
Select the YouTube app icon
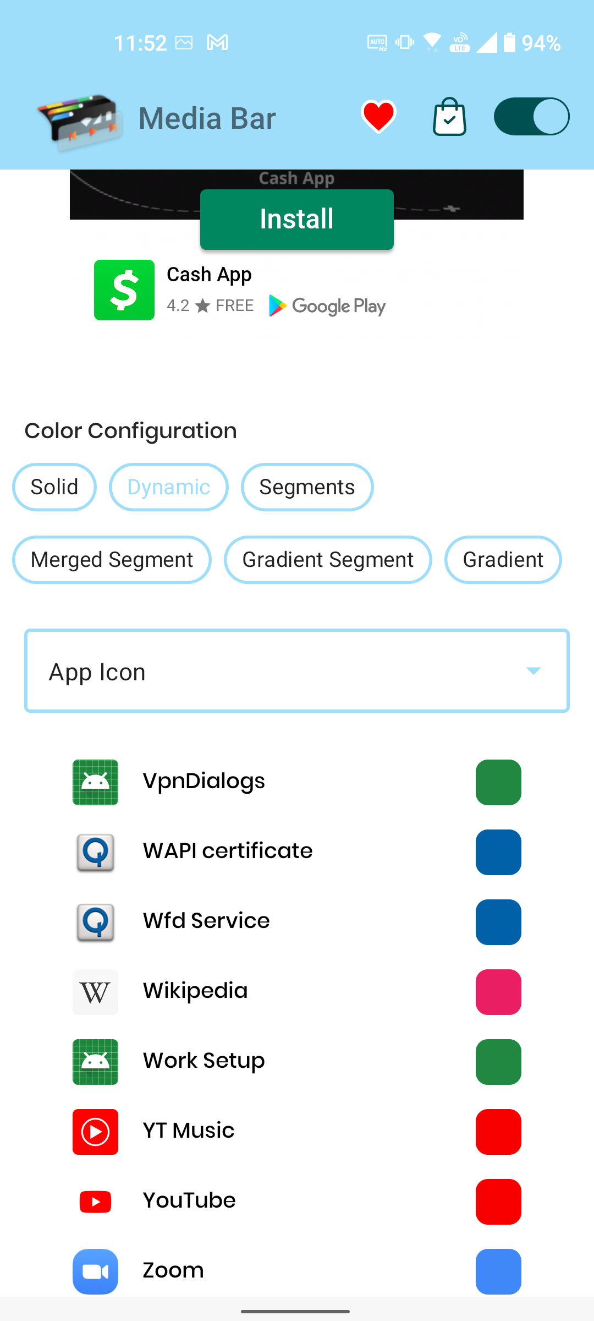95,1202
